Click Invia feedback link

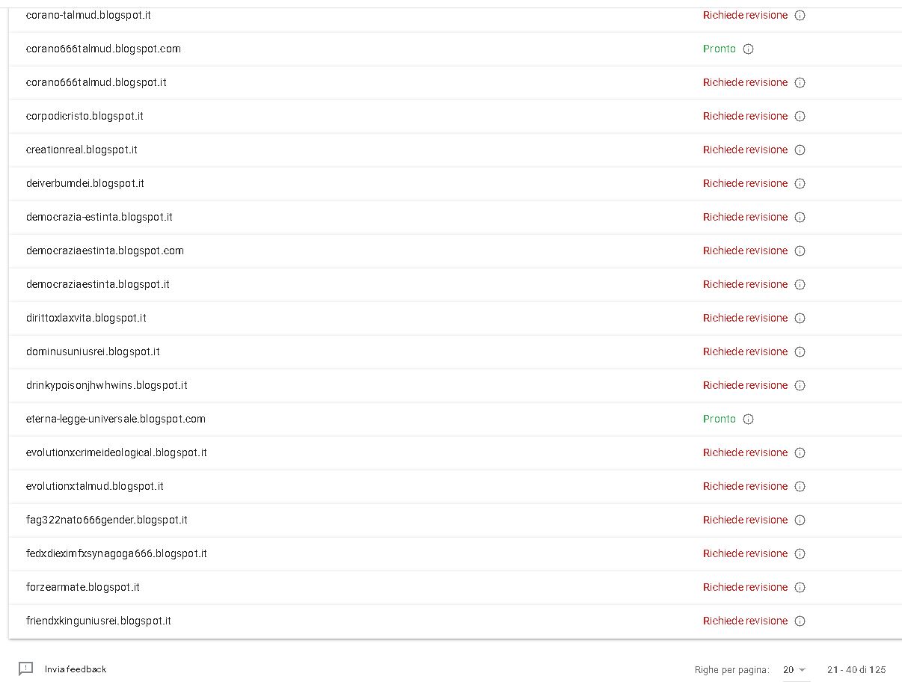(x=76, y=669)
